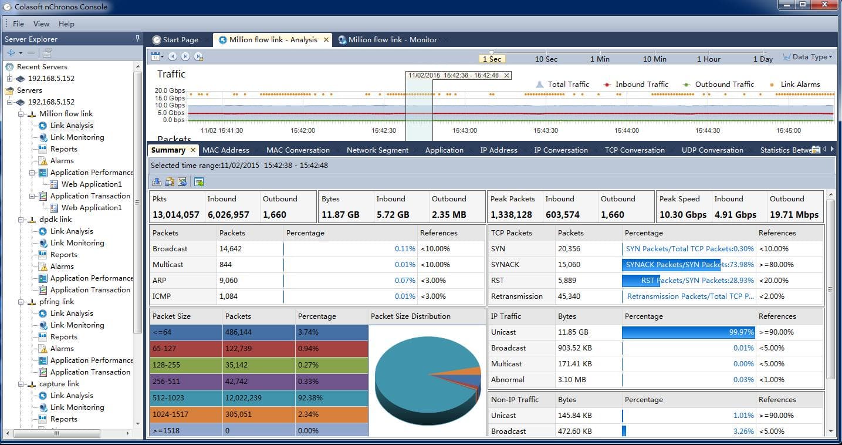
Task: Click the add server plus icon
Action: click(x=11, y=53)
